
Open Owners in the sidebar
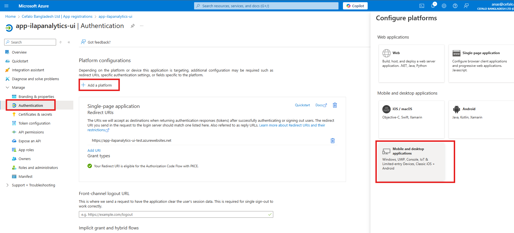coord(24,159)
